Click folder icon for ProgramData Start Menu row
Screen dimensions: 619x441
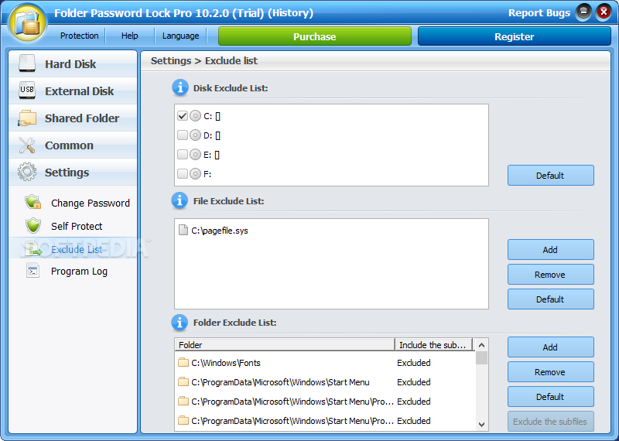(183, 381)
